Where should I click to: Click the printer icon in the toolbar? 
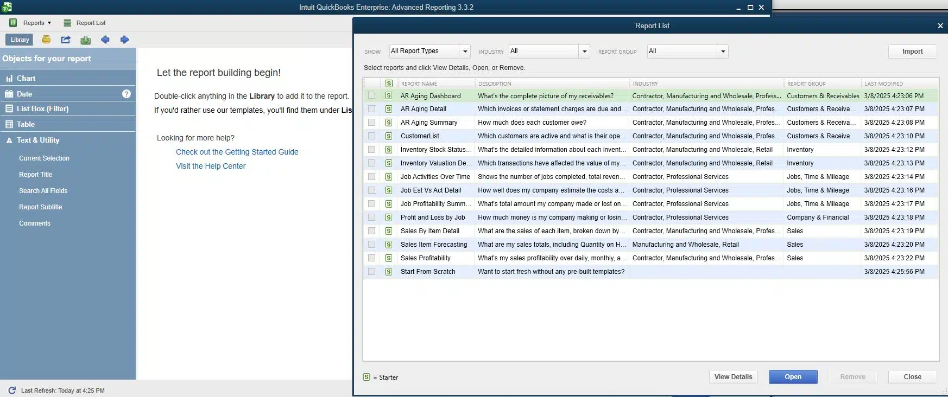pyautogui.click(x=46, y=40)
